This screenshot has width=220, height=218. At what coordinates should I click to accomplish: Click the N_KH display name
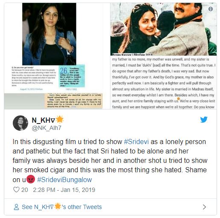point(43,120)
